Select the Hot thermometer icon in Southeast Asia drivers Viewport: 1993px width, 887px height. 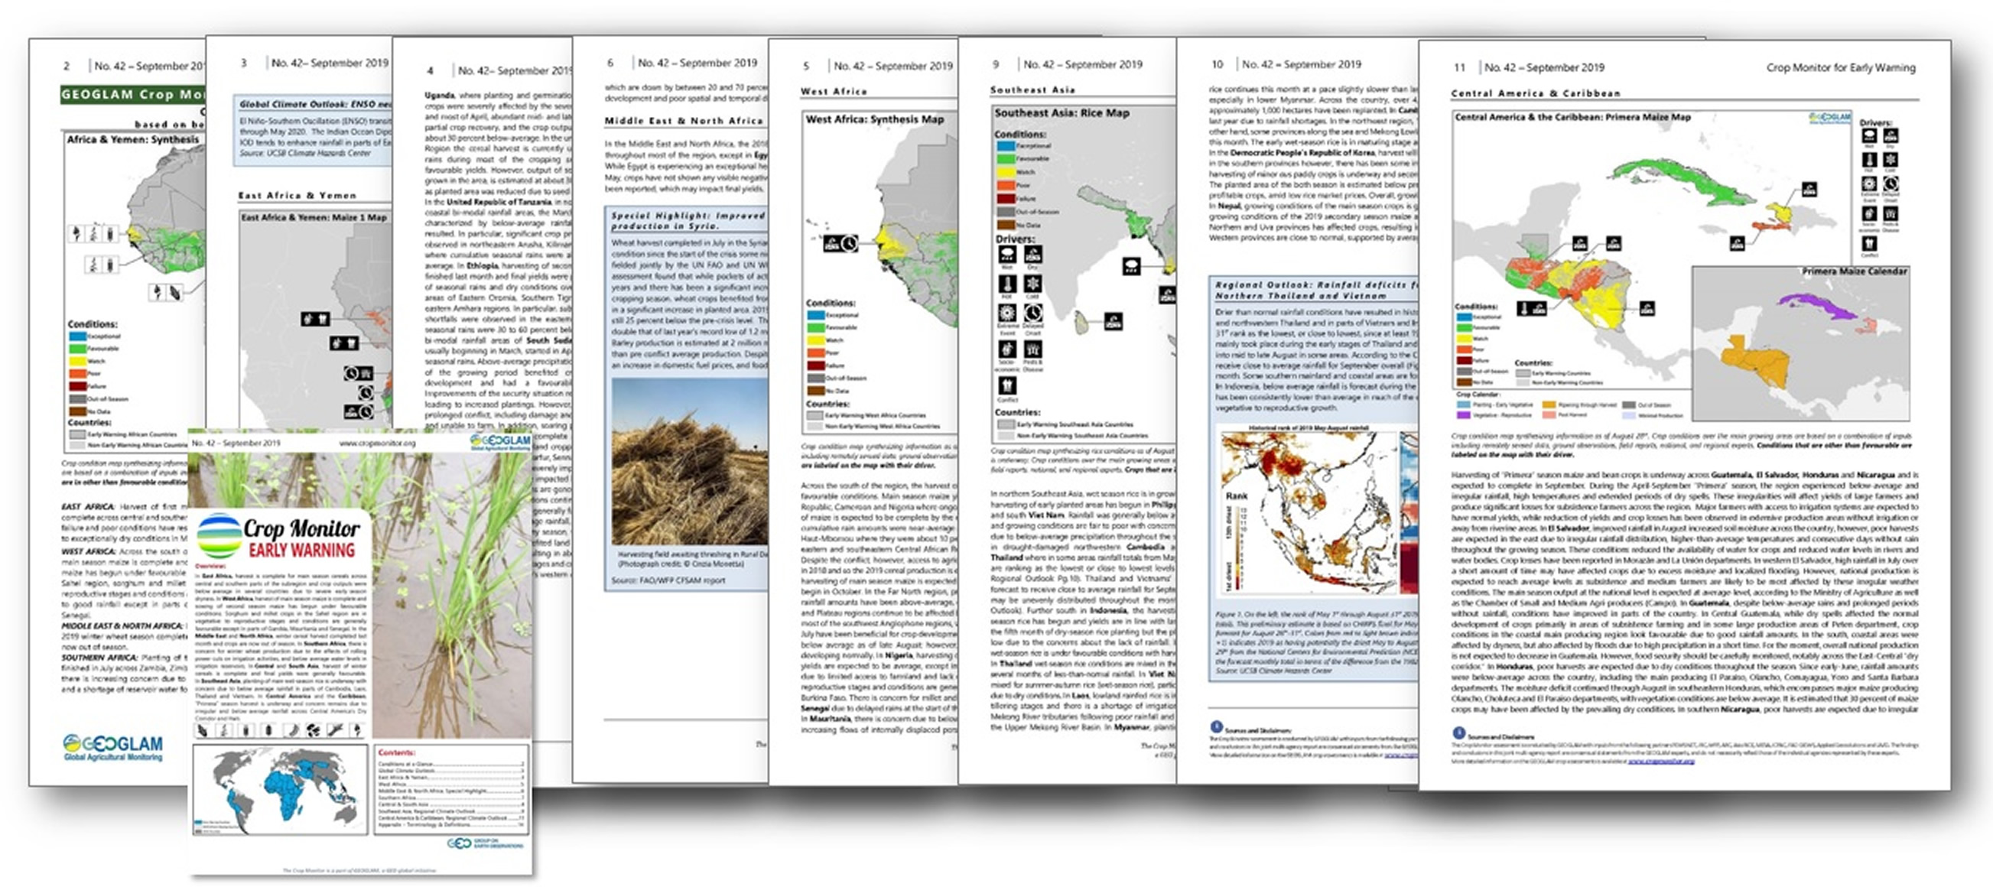(x=1006, y=284)
